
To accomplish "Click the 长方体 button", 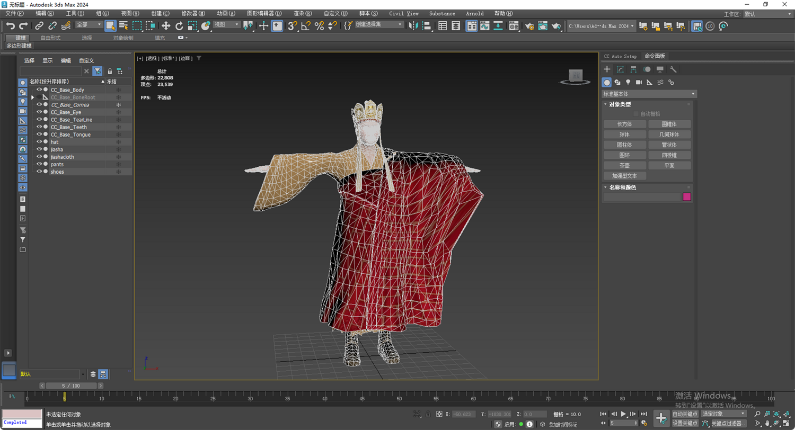I will 624,124.
